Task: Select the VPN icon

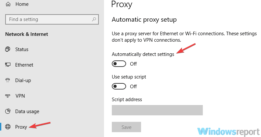Action: coord(8,96)
